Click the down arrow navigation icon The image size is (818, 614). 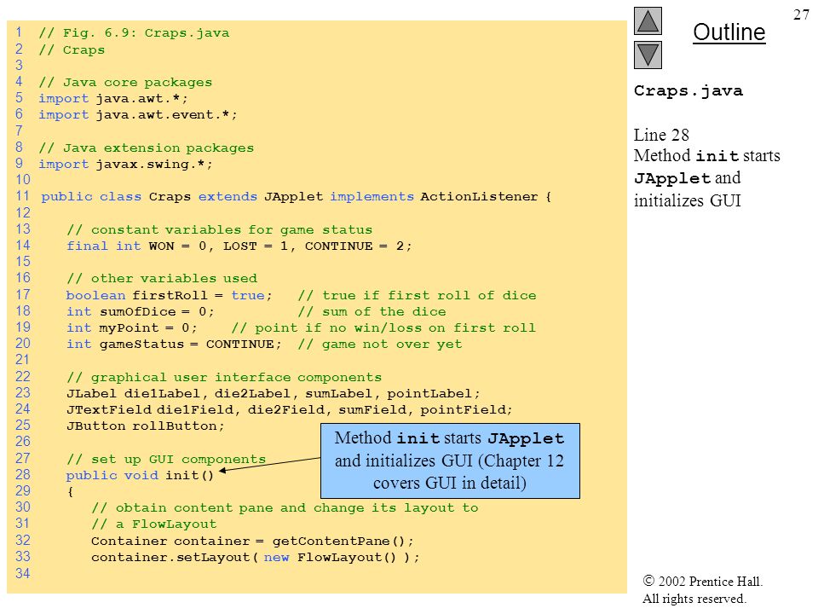[x=648, y=55]
